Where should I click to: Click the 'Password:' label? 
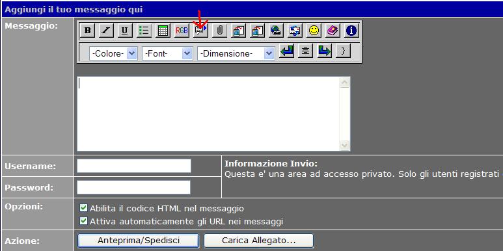(x=29, y=187)
